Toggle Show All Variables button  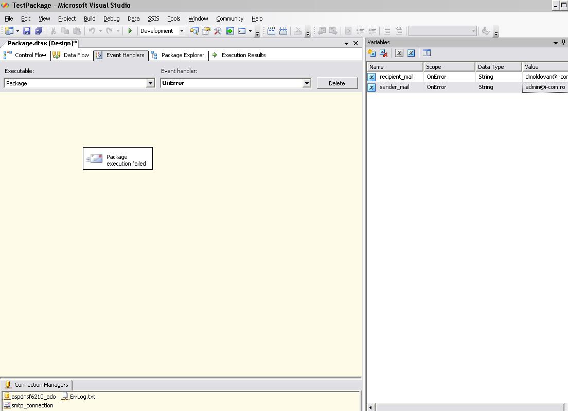411,53
